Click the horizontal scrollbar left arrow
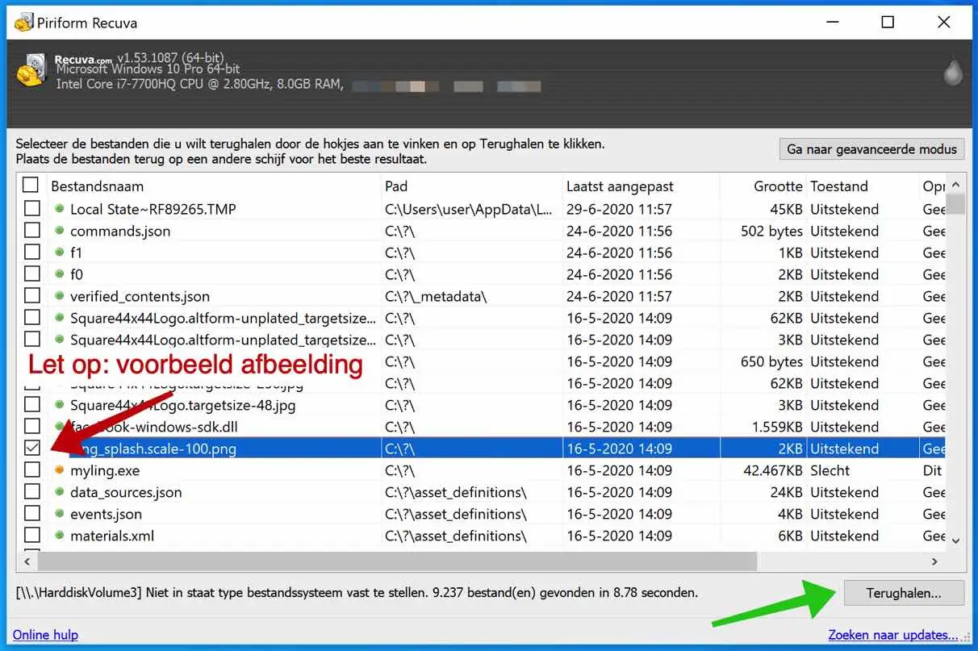This screenshot has height=651, width=978. click(28, 561)
